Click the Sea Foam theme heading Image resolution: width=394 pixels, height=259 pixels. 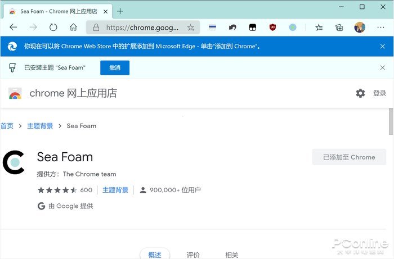[65, 157]
